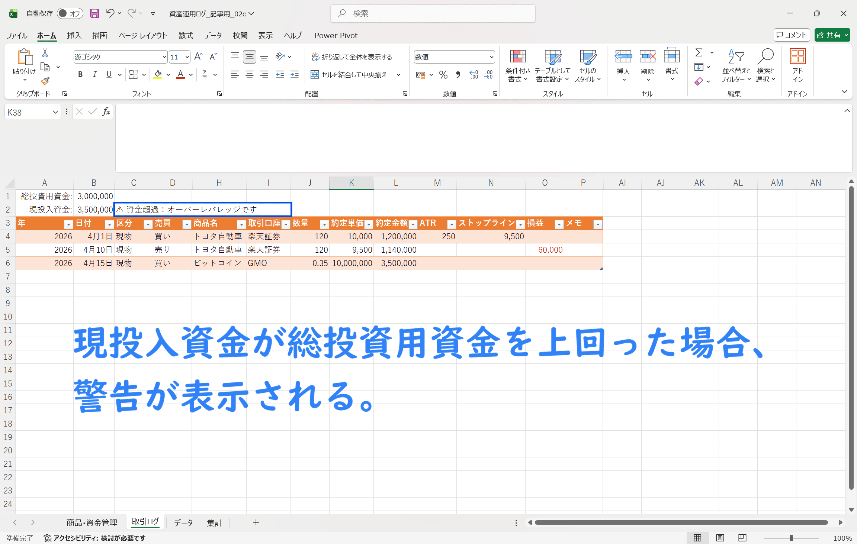Viewport: 857px width, 544px height.
Task: Click the AutoSum sigma icon
Action: [x=699, y=53]
